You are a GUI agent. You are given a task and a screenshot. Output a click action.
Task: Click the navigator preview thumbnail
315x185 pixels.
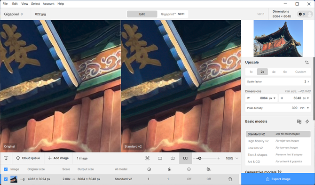tap(278, 38)
